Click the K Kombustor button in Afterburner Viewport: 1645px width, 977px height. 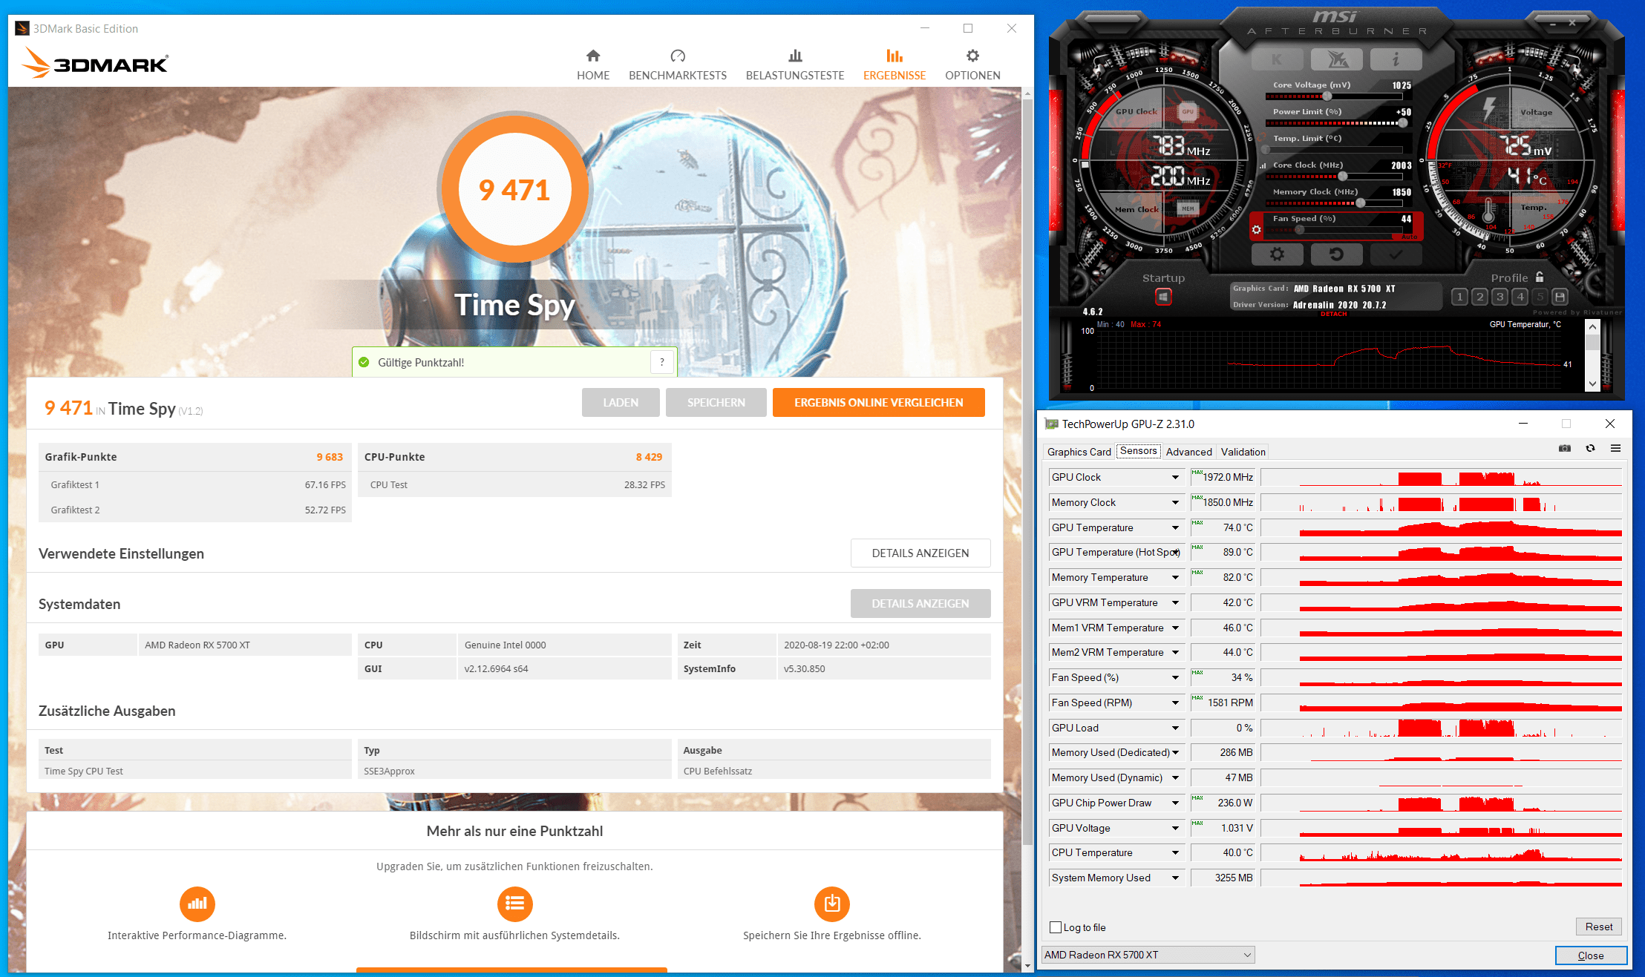pos(1277,59)
